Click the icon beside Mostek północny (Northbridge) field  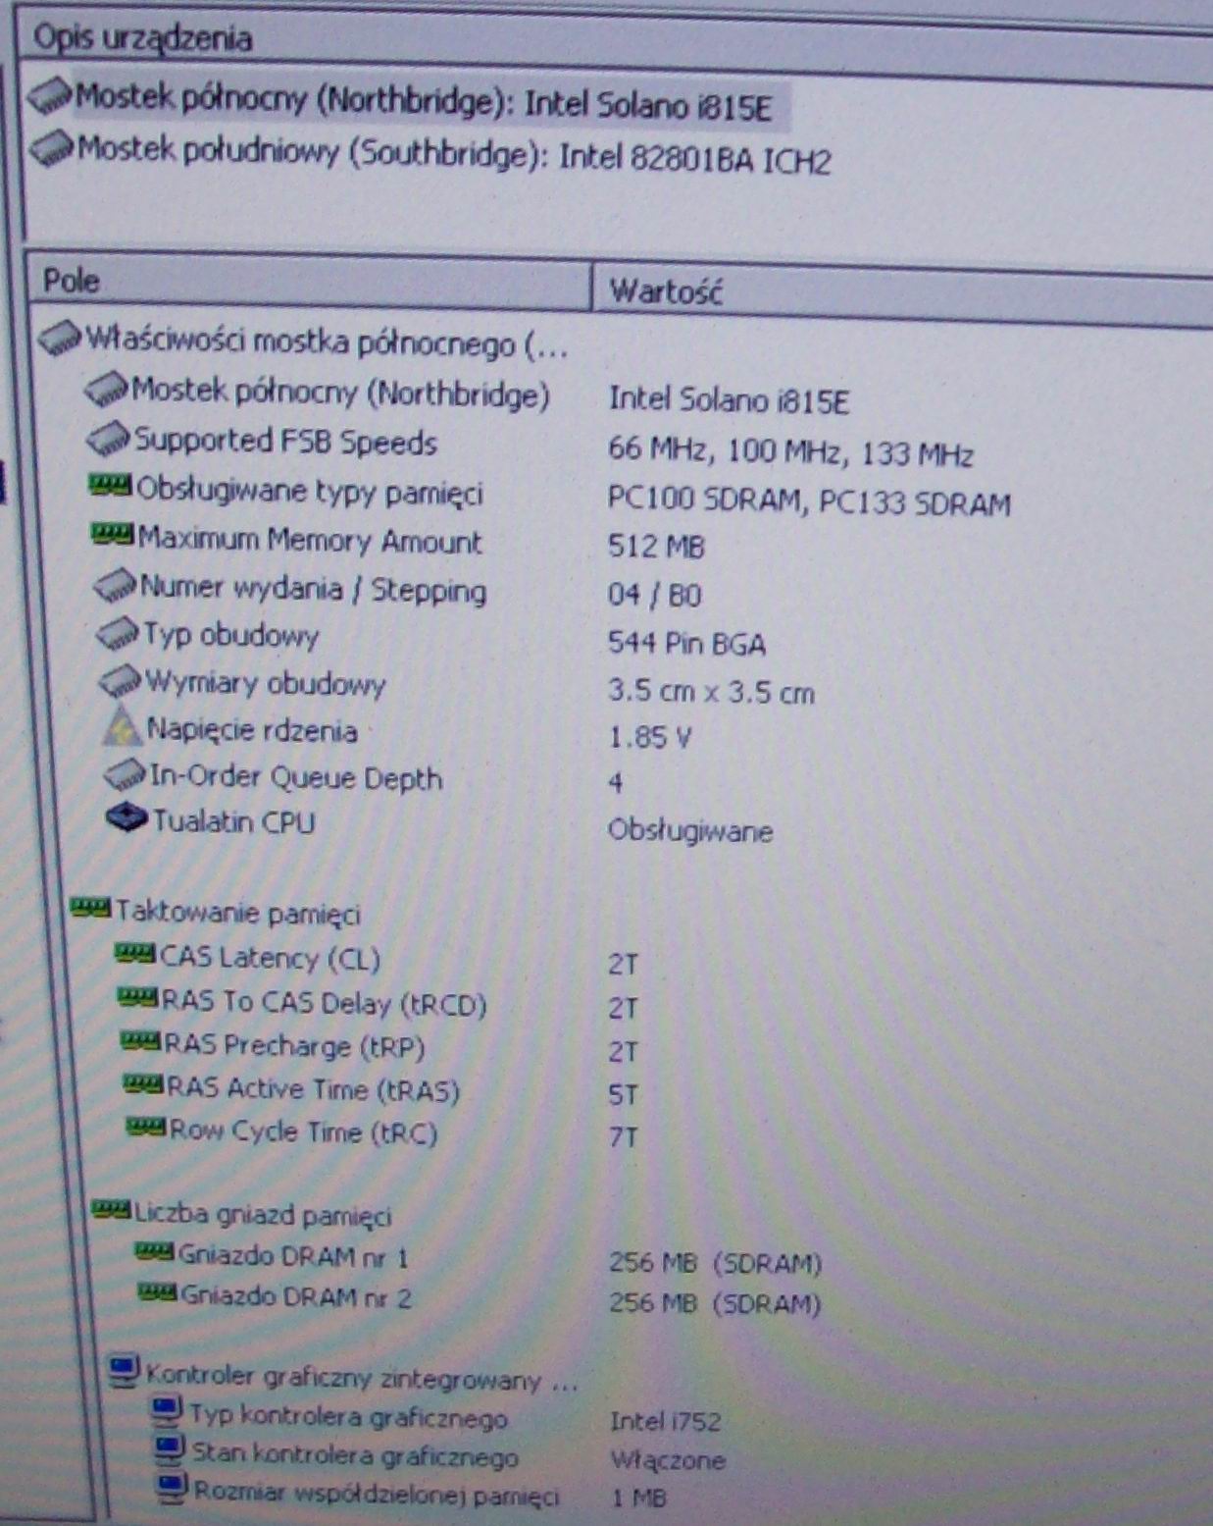tap(107, 389)
